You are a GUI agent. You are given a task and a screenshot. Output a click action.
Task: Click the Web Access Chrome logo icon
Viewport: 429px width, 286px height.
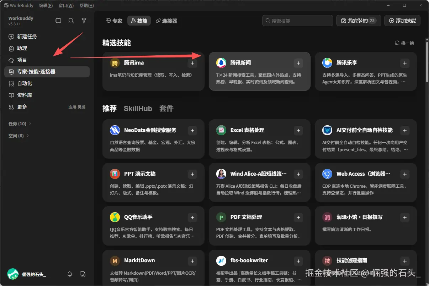pos(327,174)
